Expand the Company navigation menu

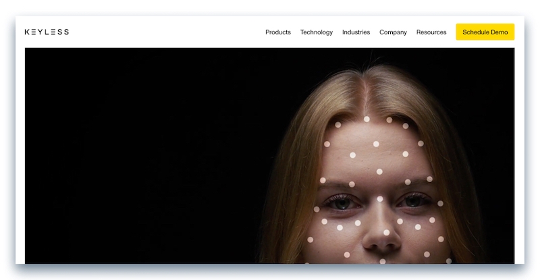point(393,32)
